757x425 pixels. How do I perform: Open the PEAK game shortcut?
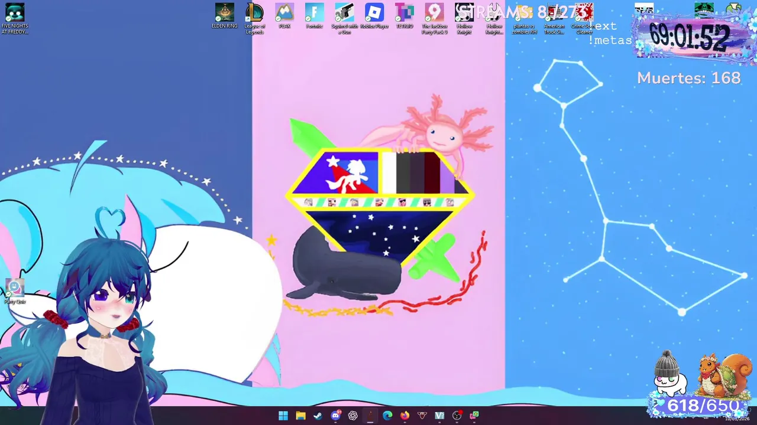click(x=284, y=17)
